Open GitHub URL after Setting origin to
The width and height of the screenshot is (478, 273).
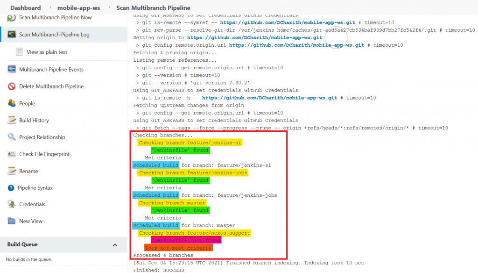pos(254,37)
